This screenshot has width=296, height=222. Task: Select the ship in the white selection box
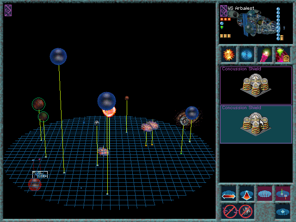(40, 175)
